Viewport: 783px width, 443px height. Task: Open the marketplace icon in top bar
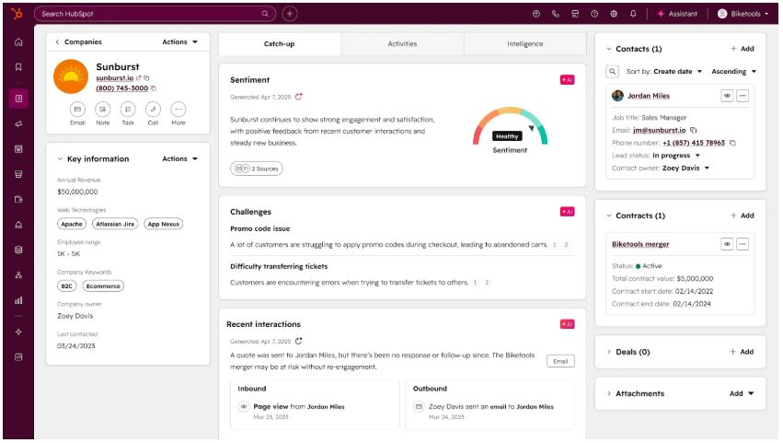(x=575, y=14)
